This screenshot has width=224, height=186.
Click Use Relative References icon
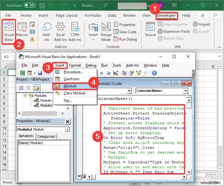point(32,32)
